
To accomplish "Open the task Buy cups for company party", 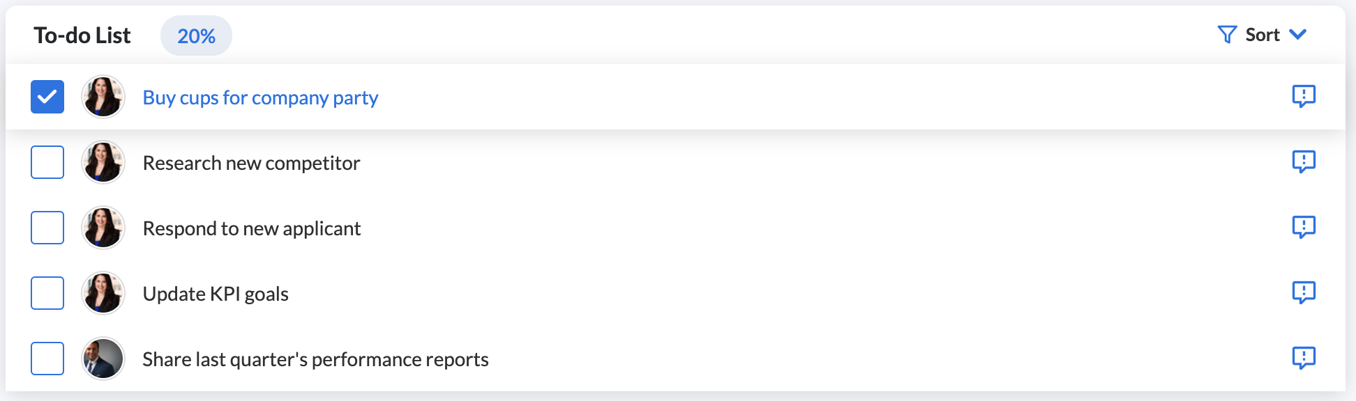I will [260, 97].
